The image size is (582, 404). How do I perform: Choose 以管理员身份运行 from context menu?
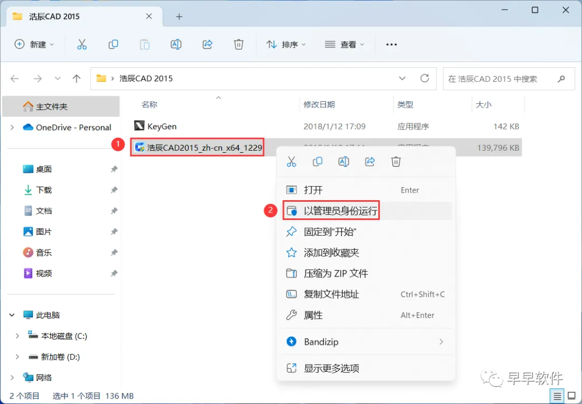(366, 211)
